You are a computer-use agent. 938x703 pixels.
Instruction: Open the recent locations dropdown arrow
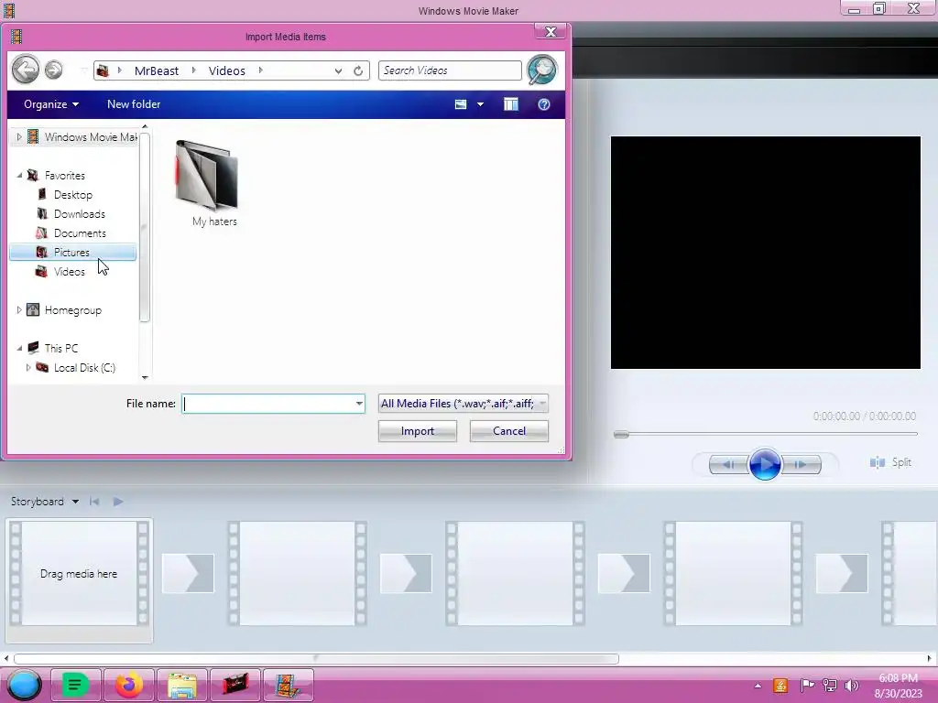(83, 70)
